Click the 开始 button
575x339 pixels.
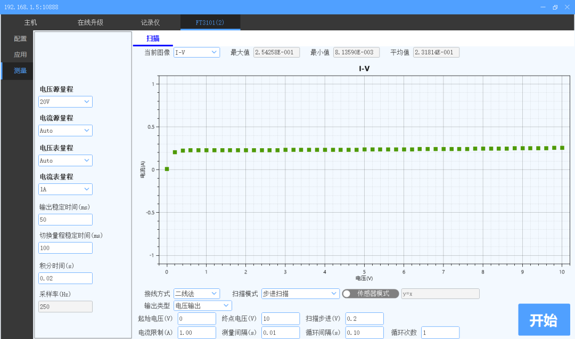tap(544, 319)
